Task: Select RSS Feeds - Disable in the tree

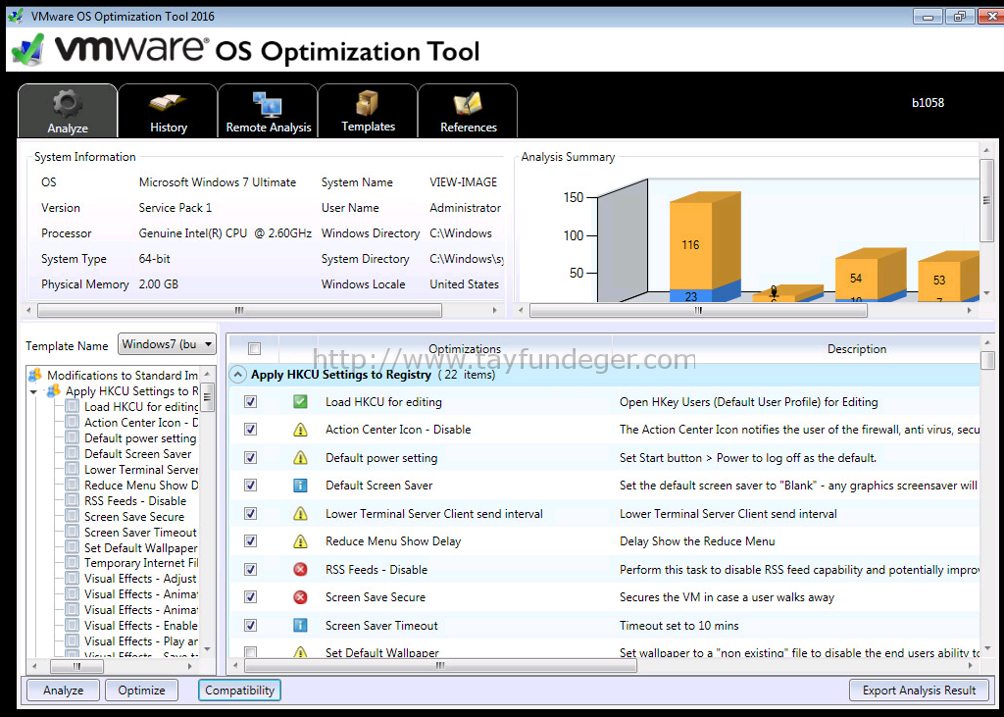Action: tap(135, 500)
